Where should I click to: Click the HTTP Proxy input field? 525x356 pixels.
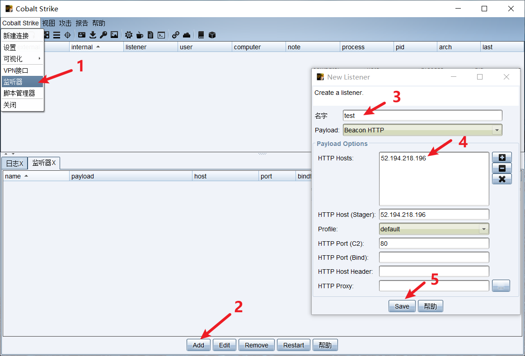tap(434, 286)
